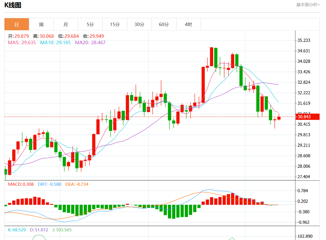Click the 0.784 MACD axis label
326x240 pixels.
[303, 191]
